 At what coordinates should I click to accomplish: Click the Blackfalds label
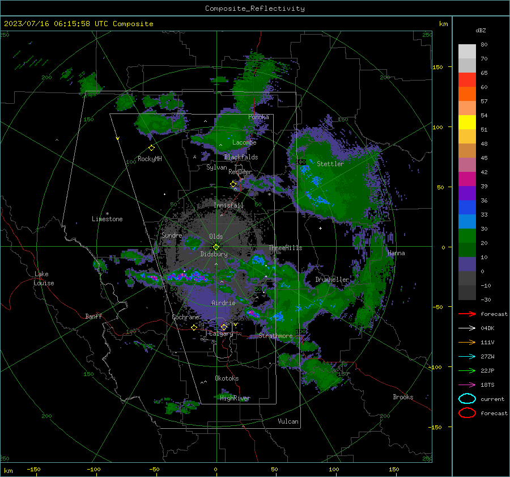[241, 157]
